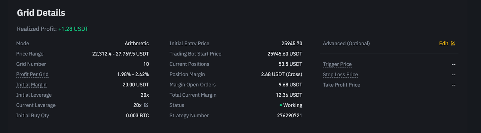Open the Edit link for Advanced options

click(x=443, y=44)
